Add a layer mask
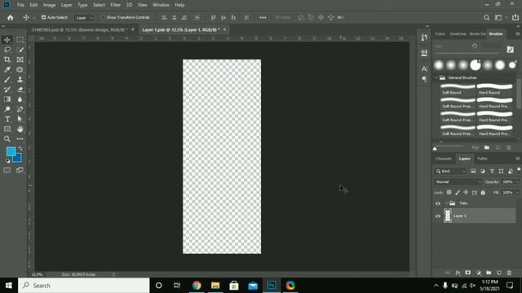Screen dimensions: 522x293 click(467, 273)
